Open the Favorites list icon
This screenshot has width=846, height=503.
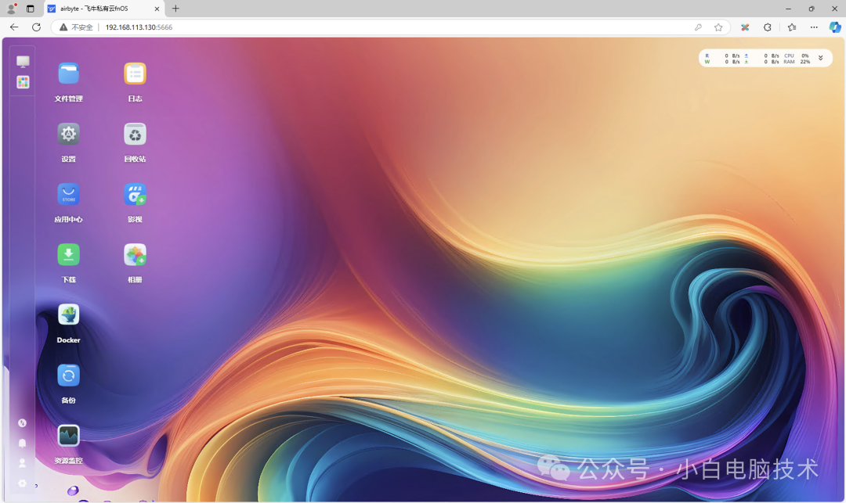point(791,27)
